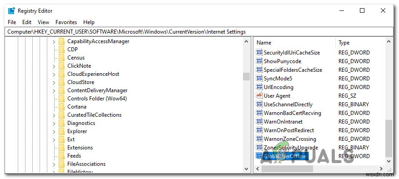Click the SecurityIdlUriCacheSize DWORD icon
The width and height of the screenshot is (399, 179).
259,53
